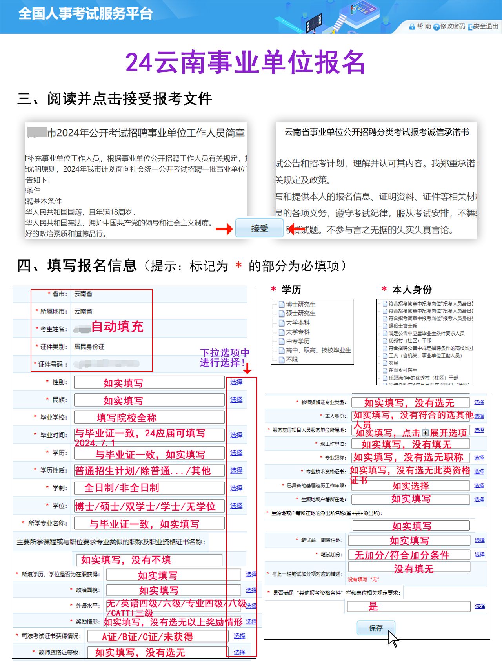Open the 选择 dropdown for 本人身份 field
This screenshot has width=502, height=670.
point(479,416)
